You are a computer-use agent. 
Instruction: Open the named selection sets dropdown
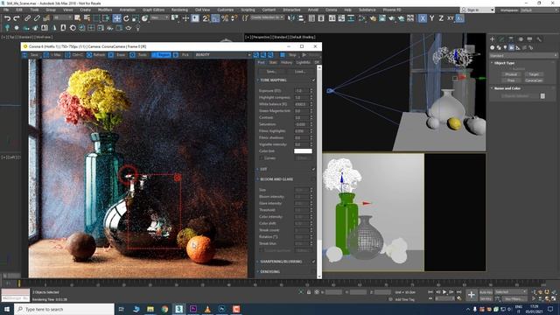(x=267, y=17)
